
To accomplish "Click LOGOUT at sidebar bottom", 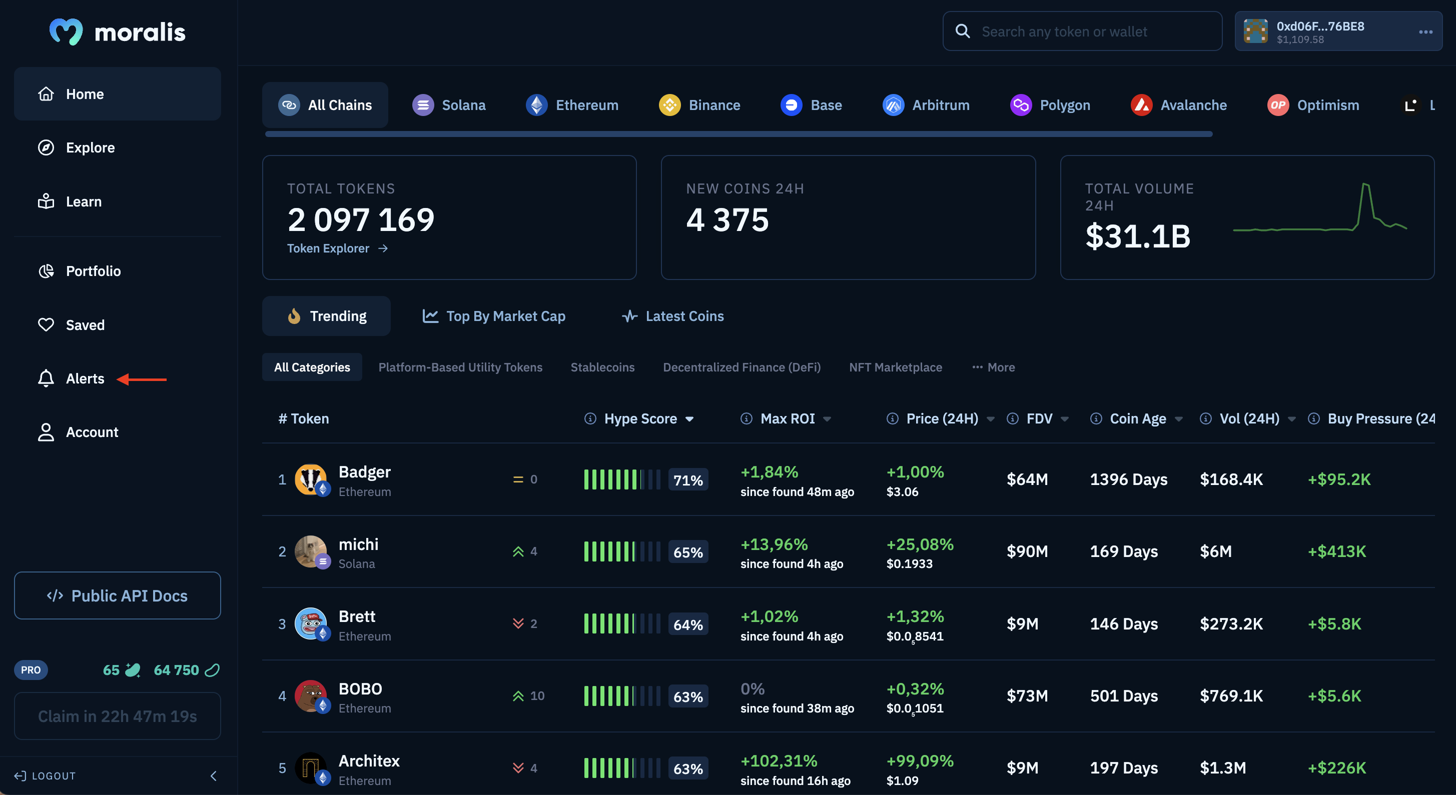I will (x=45, y=776).
